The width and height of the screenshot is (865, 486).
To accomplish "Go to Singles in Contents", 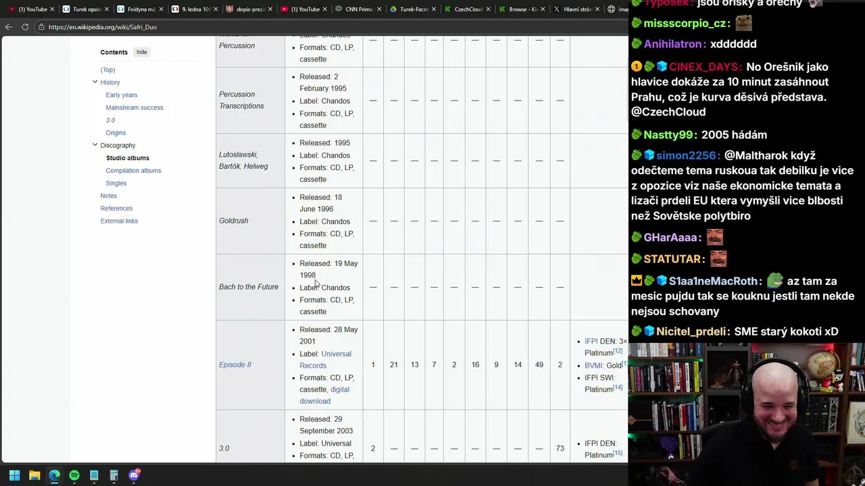I will click(x=116, y=183).
